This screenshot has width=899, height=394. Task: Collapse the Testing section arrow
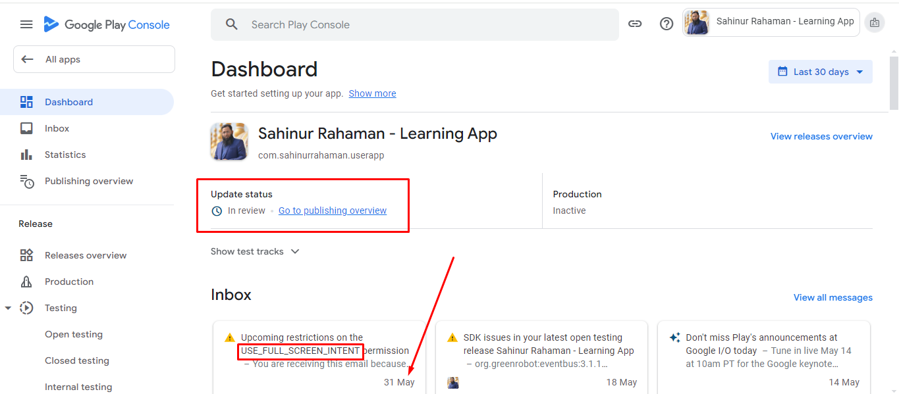coord(8,308)
